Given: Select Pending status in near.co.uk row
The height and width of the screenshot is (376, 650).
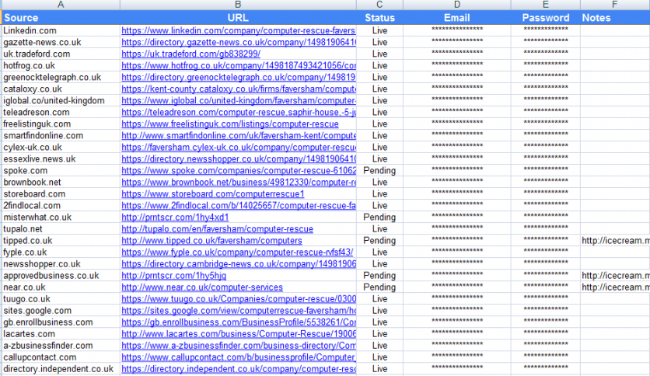Looking at the screenshot, I should tap(379, 287).
